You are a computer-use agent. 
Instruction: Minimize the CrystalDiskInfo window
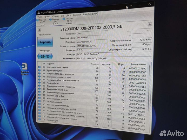[x=131, y=6]
